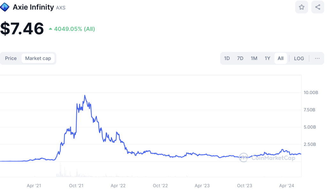Click the Oct '21 x-axis label

tap(76, 186)
